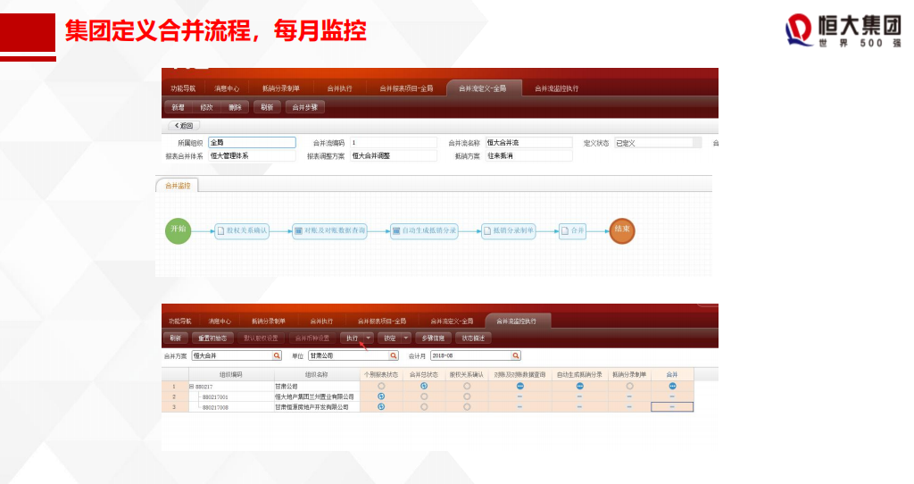Click the orange 结束 end node
The width and height of the screenshot is (914, 484).
622,230
